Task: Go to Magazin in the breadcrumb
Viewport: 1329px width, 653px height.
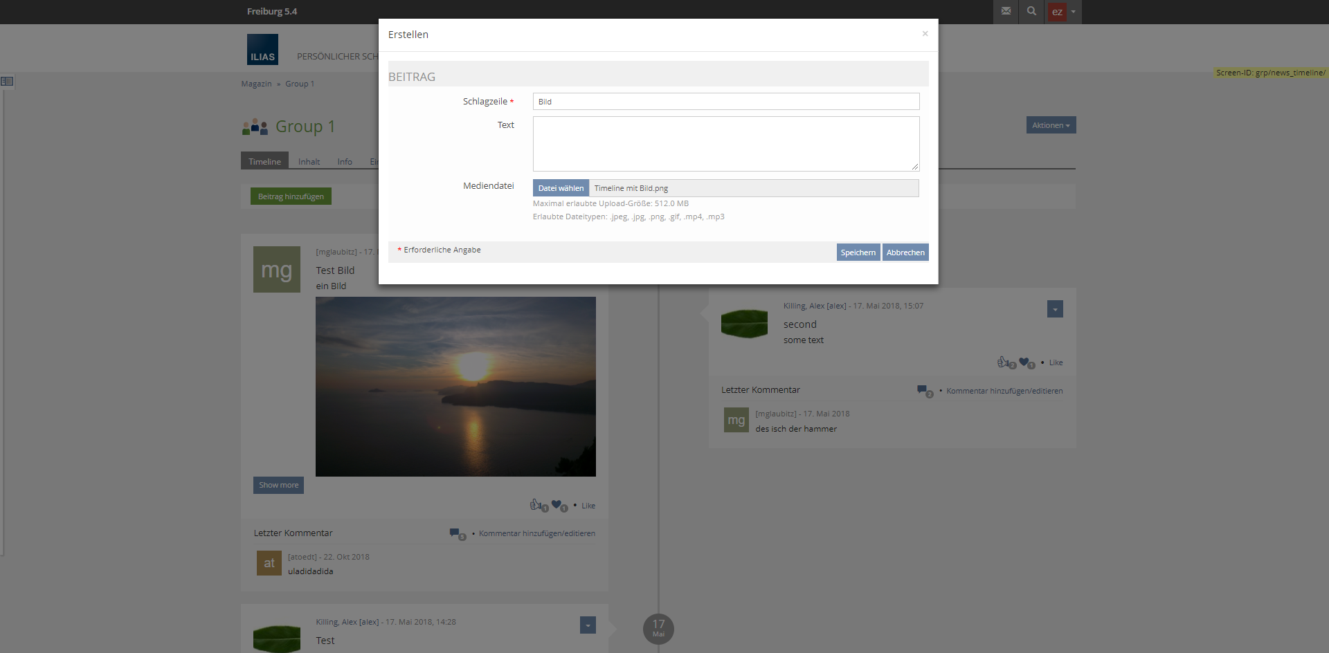Action: point(256,84)
